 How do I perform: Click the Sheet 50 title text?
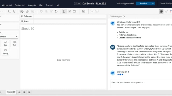pyautogui.click(x=28, y=29)
